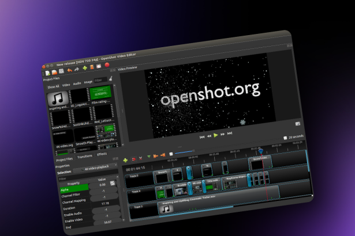Click the center timeline on playhead icon
Image resolution: width=355 pixels, height=236 pixels.
[171, 154]
